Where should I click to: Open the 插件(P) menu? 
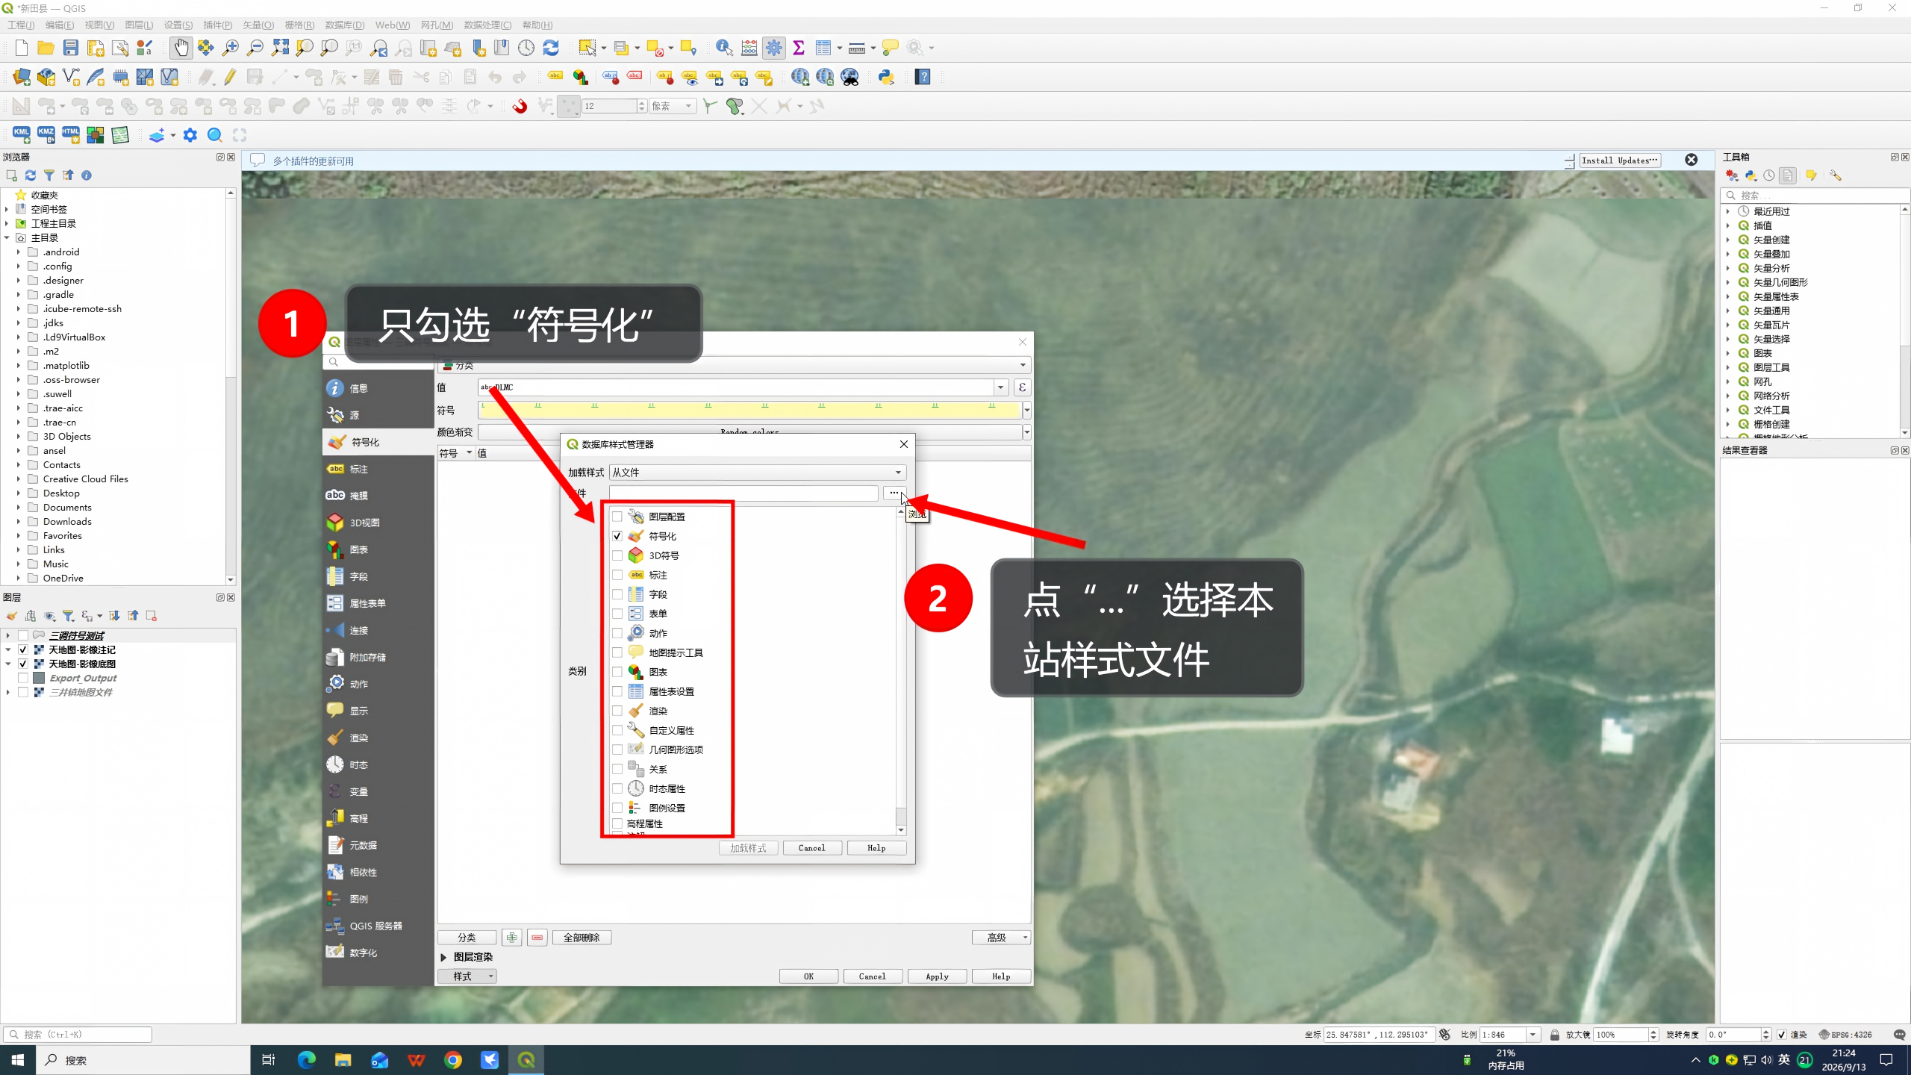pyautogui.click(x=218, y=25)
